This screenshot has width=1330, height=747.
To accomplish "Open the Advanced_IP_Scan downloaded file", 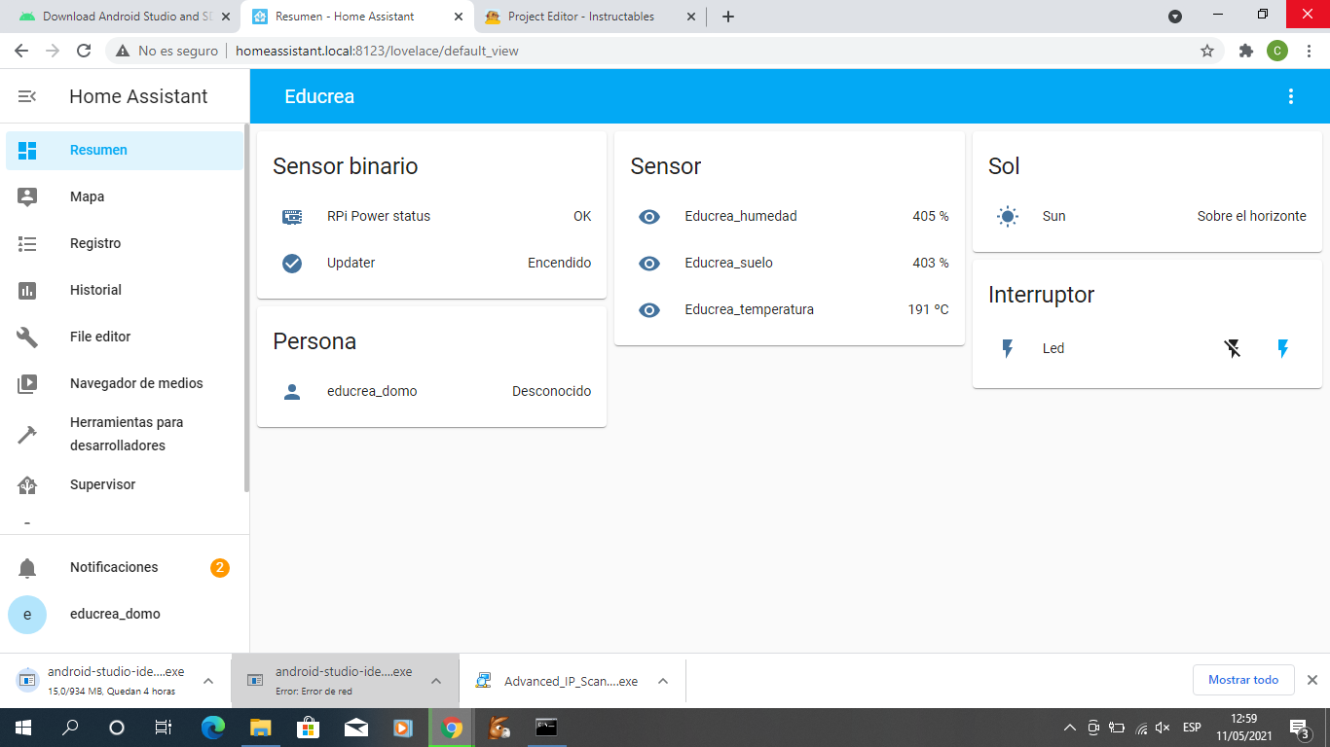I will [x=560, y=681].
